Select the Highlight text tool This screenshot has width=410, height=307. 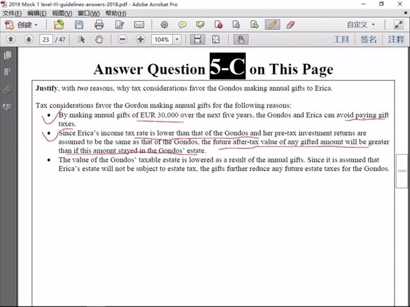(x=200, y=25)
